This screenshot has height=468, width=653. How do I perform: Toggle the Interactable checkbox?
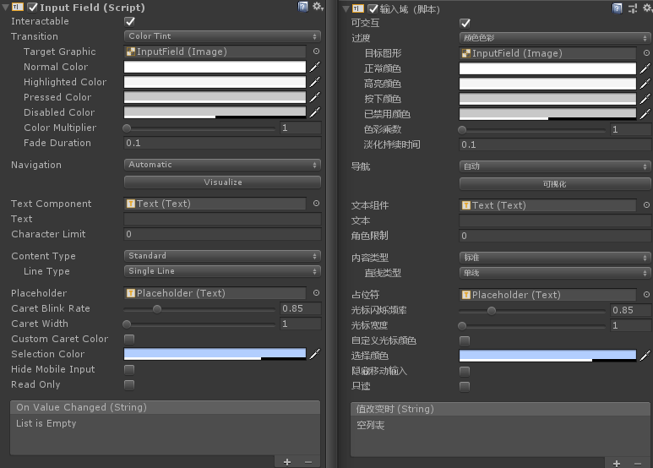pyautogui.click(x=129, y=21)
